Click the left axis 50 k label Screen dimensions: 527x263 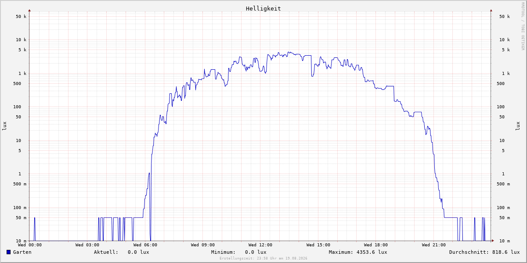[21, 17]
